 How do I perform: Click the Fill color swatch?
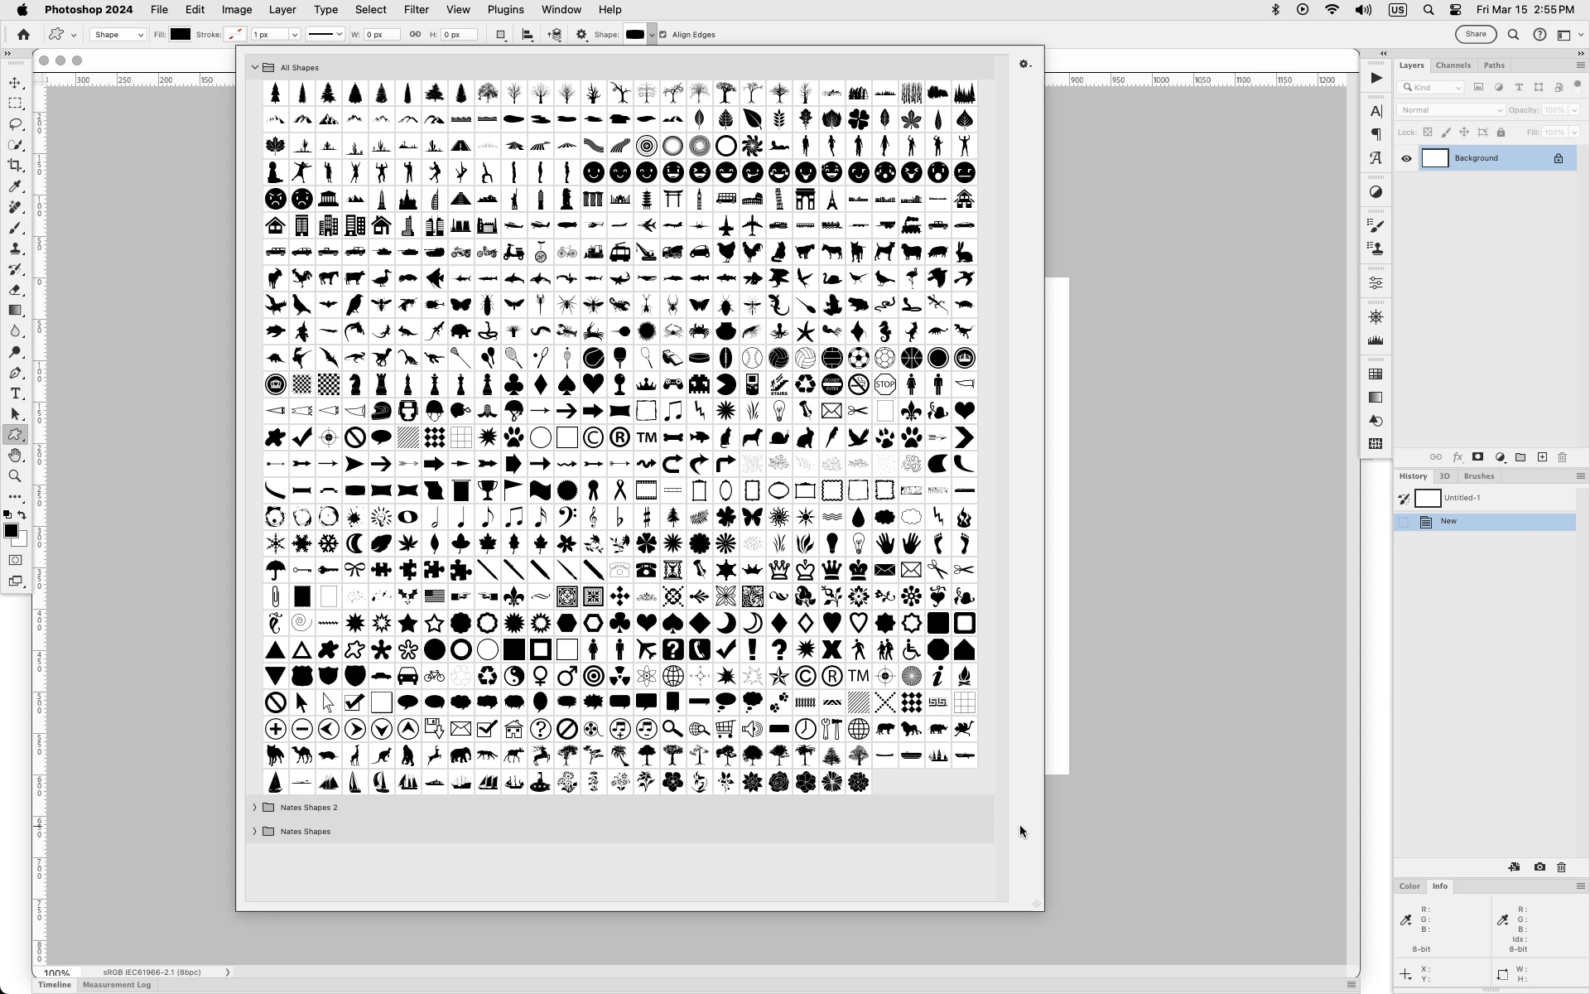[x=181, y=35]
